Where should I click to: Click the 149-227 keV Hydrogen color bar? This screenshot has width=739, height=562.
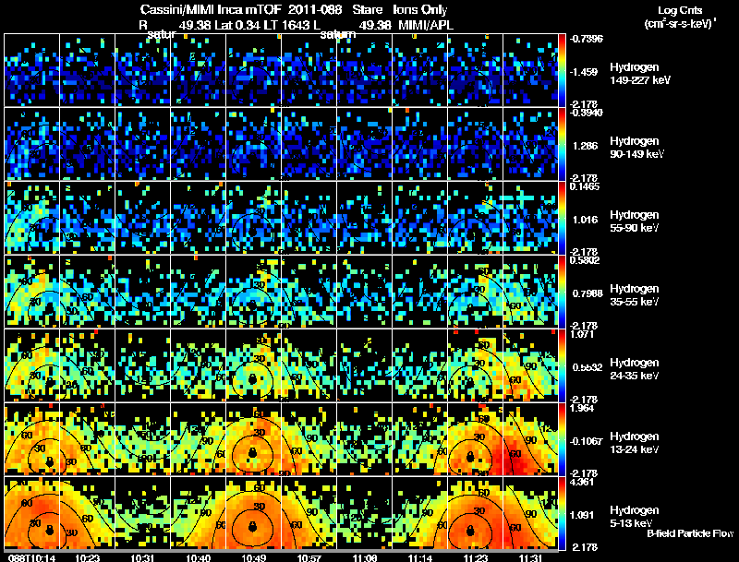point(563,70)
